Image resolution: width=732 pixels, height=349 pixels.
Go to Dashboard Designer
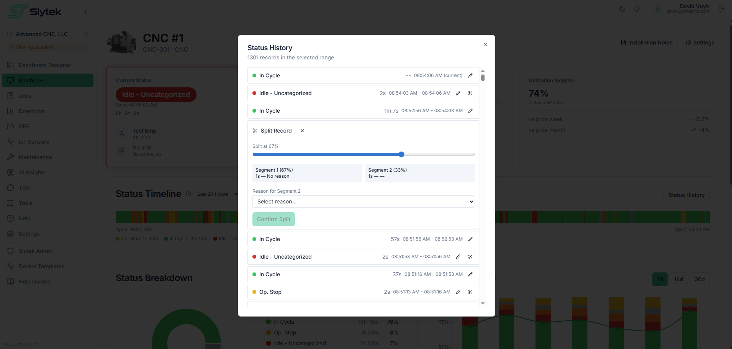coord(48,65)
